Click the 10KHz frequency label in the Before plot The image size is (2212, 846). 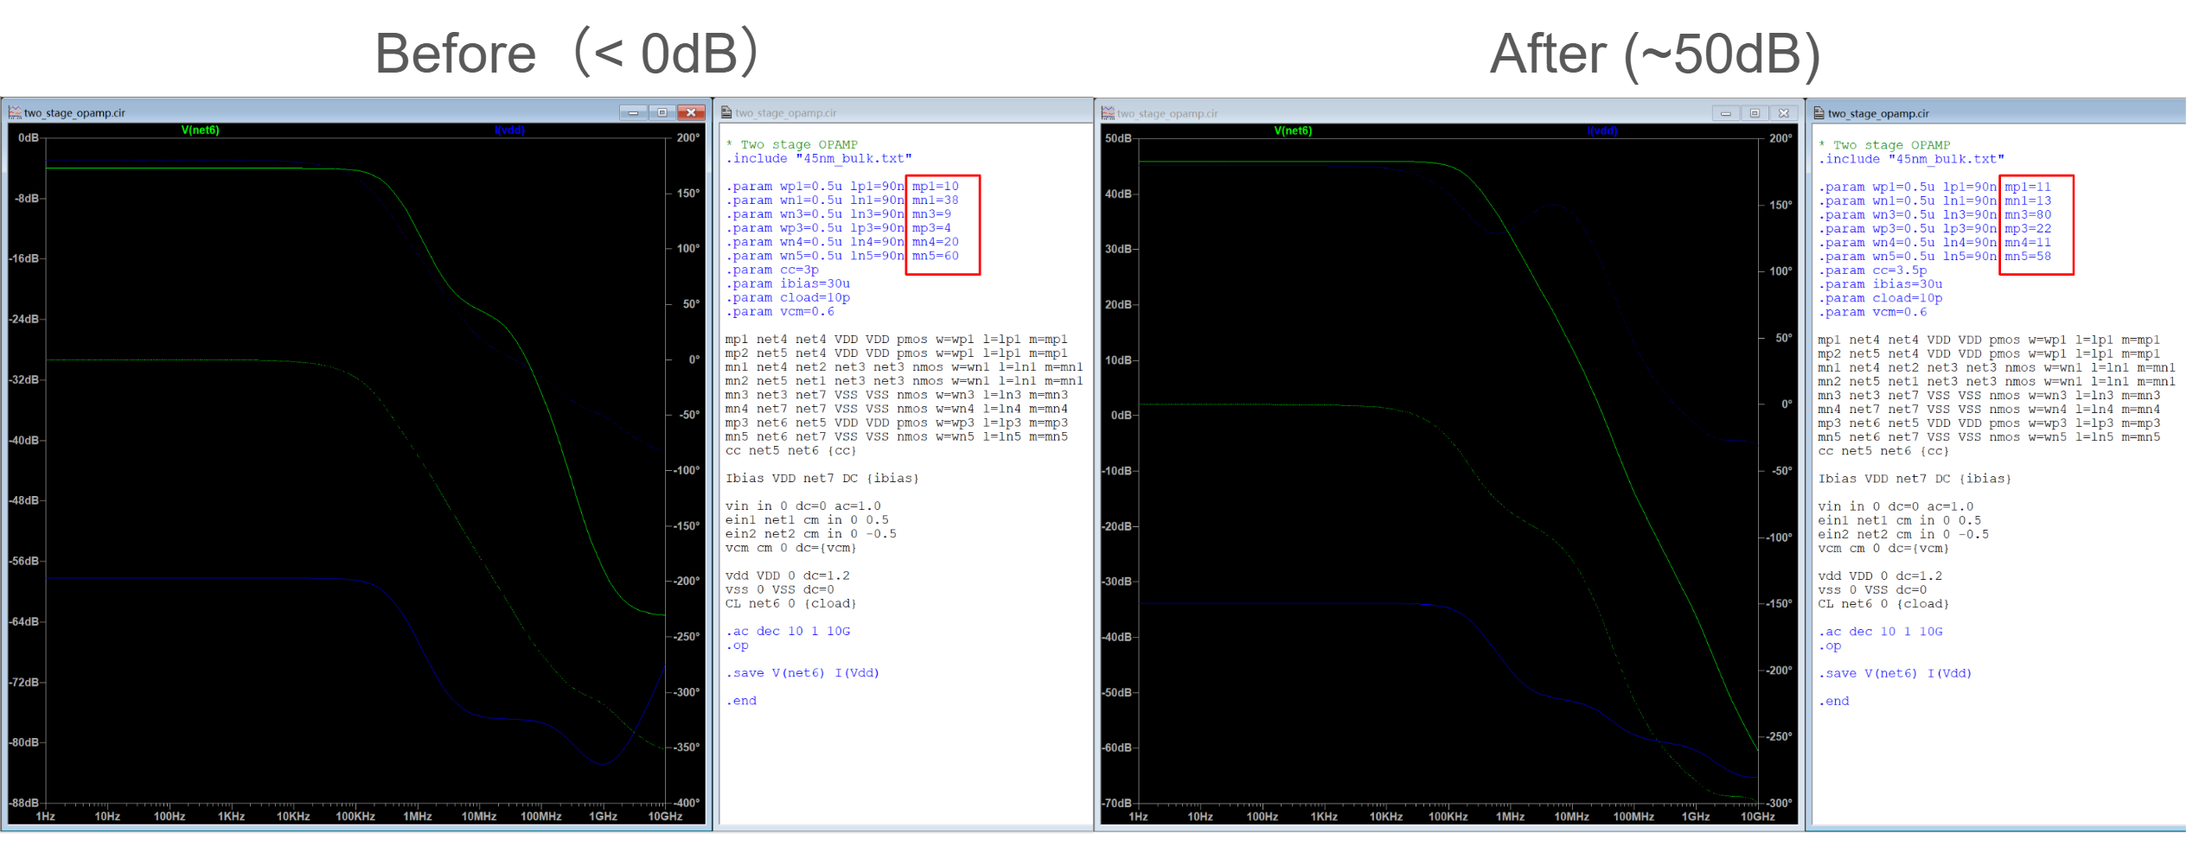293,817
